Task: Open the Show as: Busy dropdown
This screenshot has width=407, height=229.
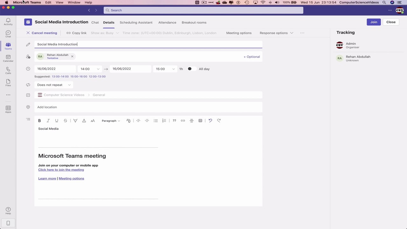Action: tap(105, 33)
